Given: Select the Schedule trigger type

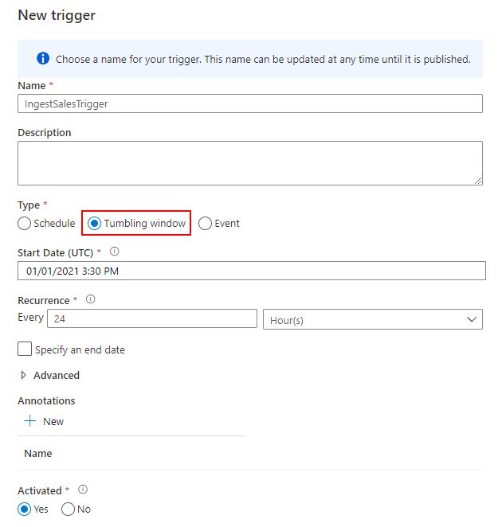Looking at the screenshot, I should [x=24, y=224].
